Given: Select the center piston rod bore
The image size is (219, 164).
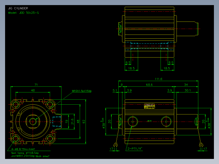Looking at the screenshot, I should pyautogui.click(x=33, y=122).
